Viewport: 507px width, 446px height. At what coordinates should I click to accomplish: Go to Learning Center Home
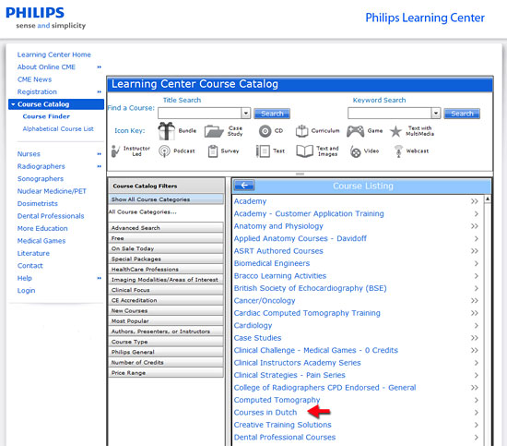click(x=54, y=54)
